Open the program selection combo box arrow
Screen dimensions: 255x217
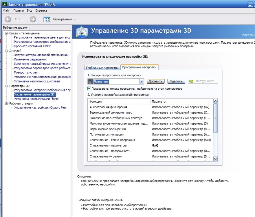coord(142,81)
